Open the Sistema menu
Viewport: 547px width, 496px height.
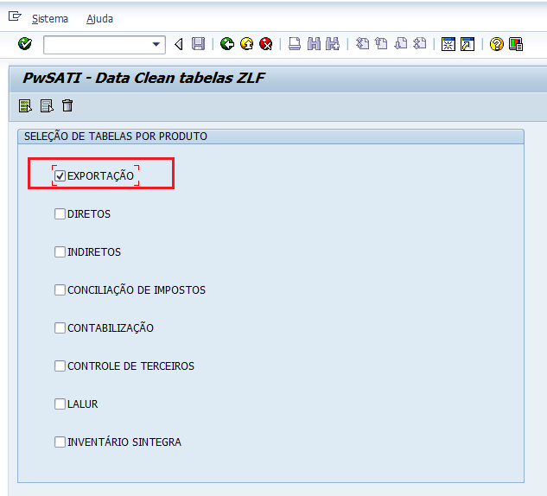coord(49,18)
